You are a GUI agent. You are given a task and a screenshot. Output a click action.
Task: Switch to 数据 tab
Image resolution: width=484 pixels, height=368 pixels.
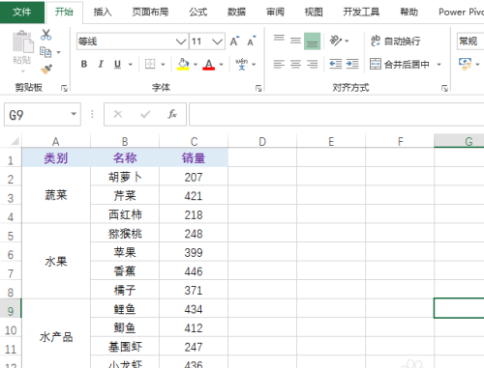236,12
